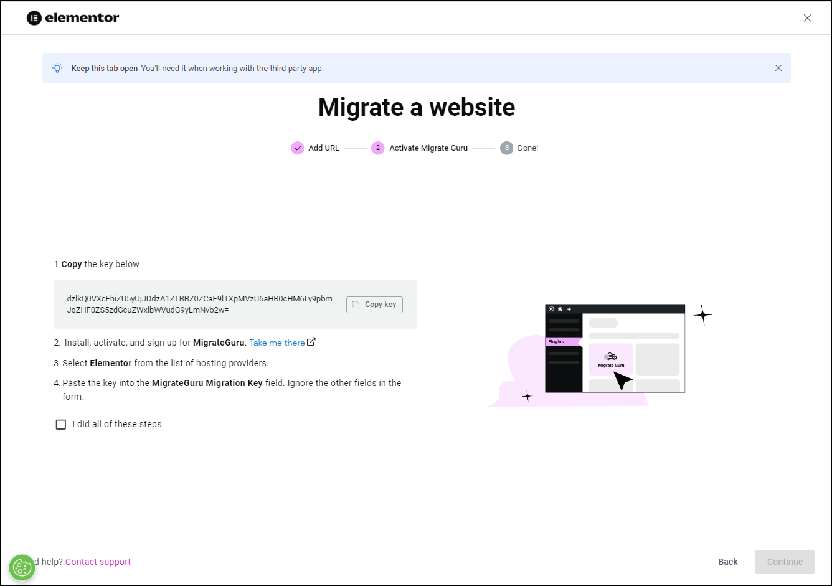Click the external link icon after 'Take me there'

[x=311, y=342]
